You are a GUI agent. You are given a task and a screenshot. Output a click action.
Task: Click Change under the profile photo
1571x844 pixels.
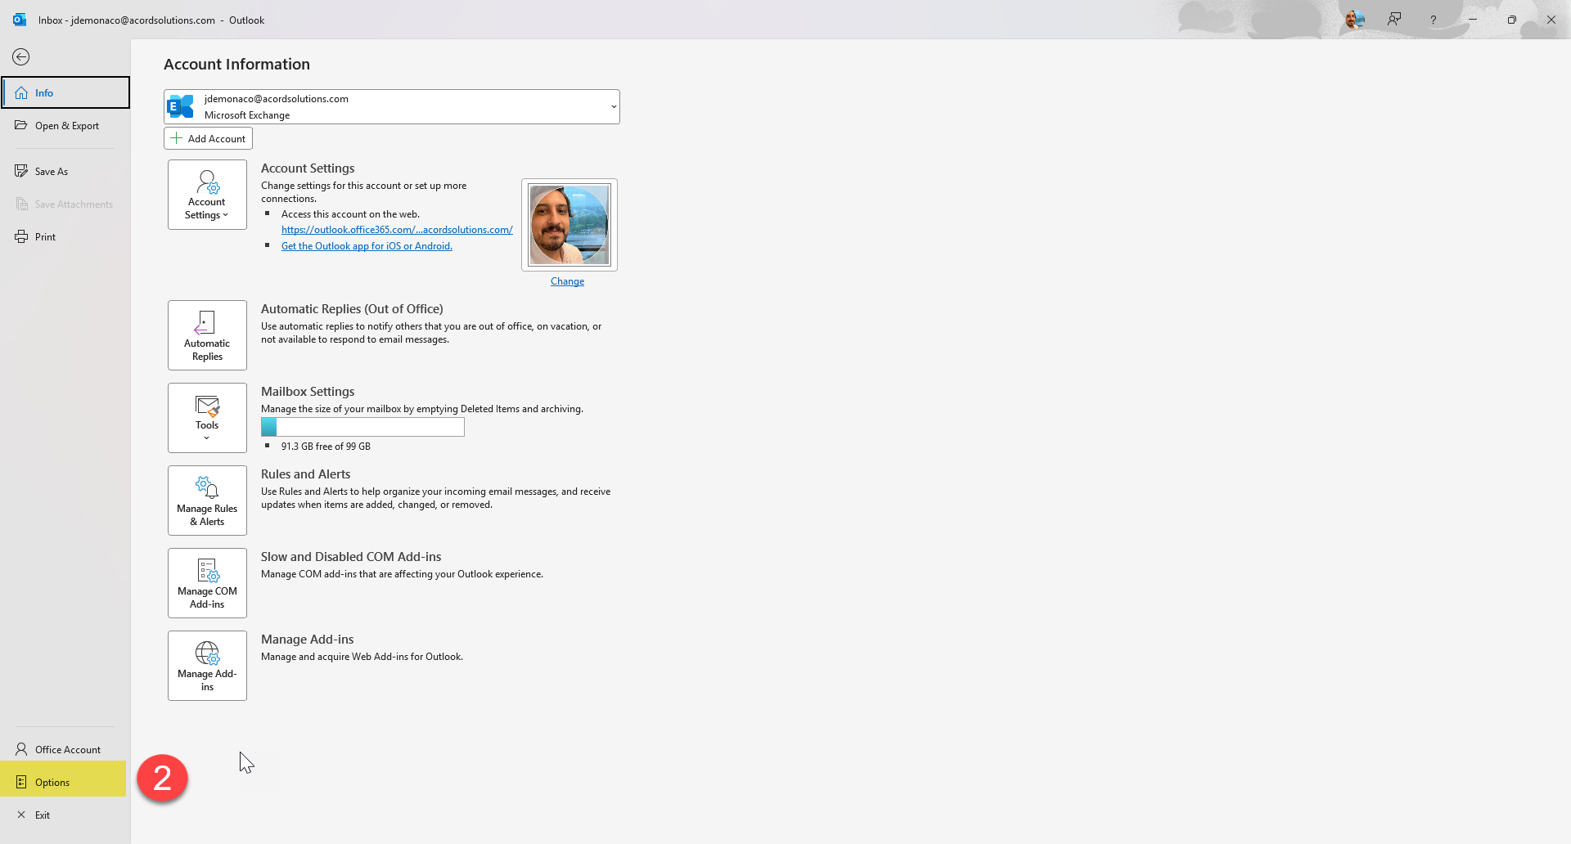[x=567, y=281]
